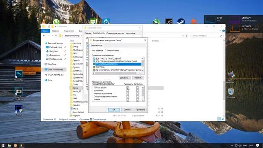
Task: Click the Explorer help question icon
Action: pyautogui.click(x=224, y=31)
